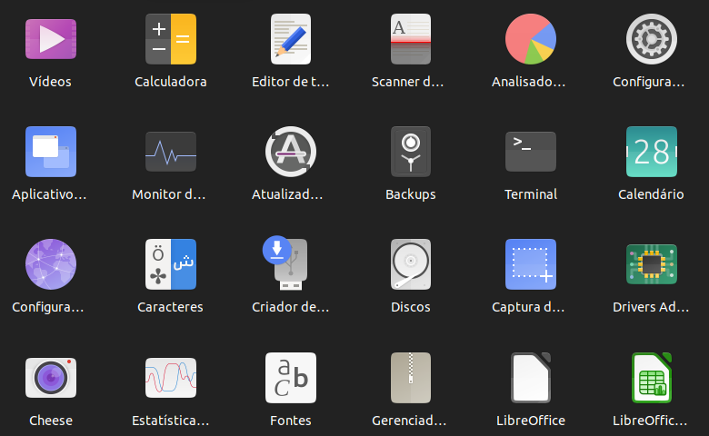Launch the Caracteres app
This screenshot has width=709, height=436.
(171, 264)
